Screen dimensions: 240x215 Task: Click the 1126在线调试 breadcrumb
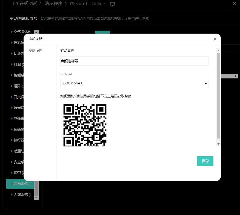24,4
